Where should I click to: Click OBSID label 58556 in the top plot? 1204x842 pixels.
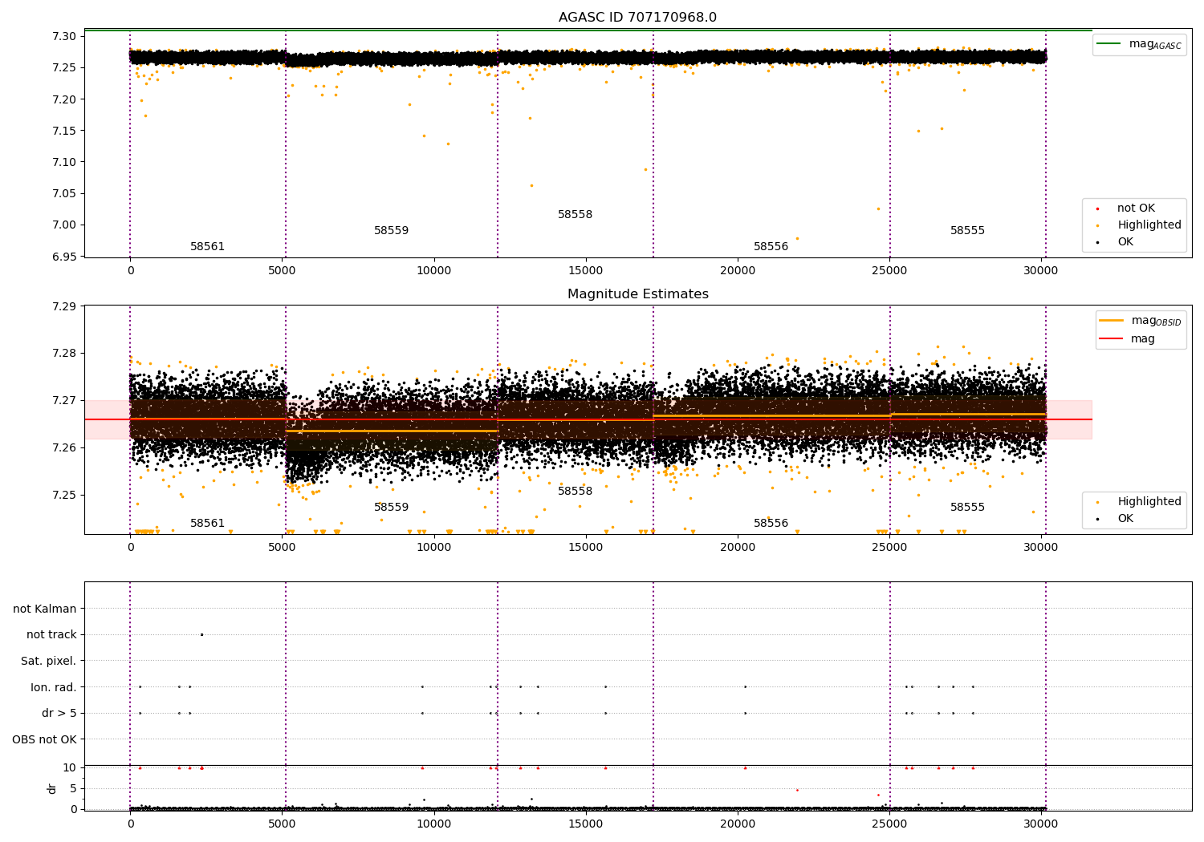pyautogui.click(x=771, y=247)
